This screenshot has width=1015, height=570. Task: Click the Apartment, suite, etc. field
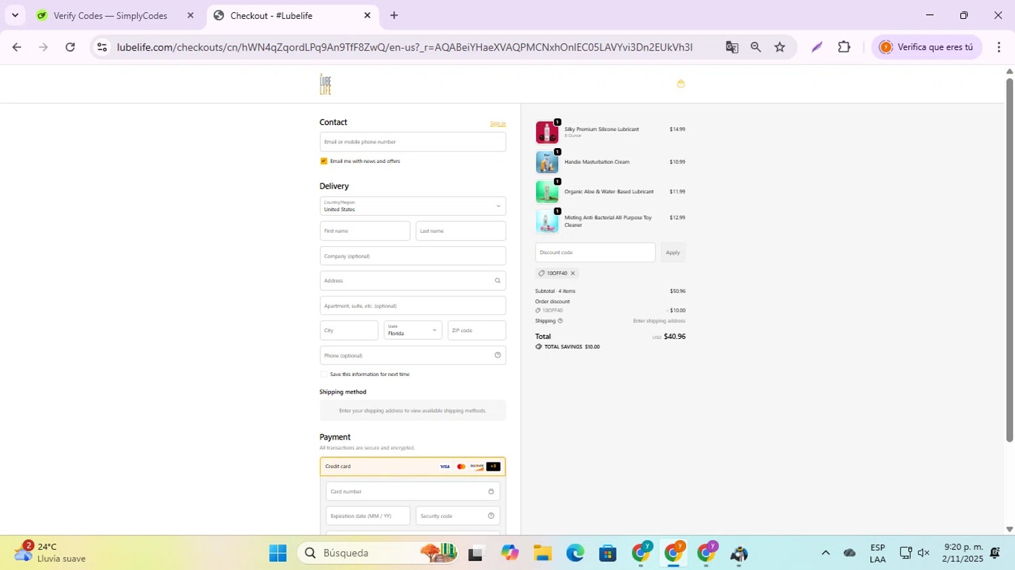[x=413, y=306]
